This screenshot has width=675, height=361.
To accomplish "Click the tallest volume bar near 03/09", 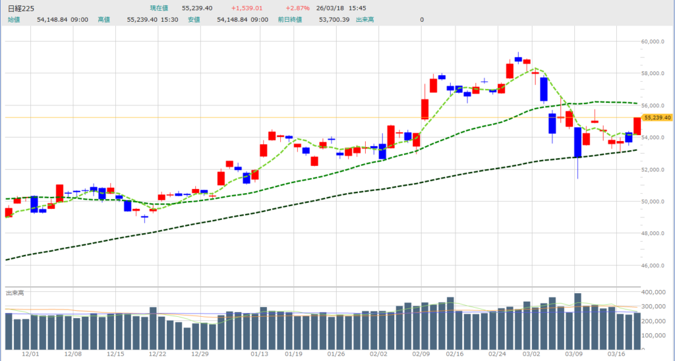I will coord(577,321).
